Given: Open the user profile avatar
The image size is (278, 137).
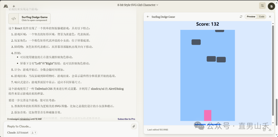Looking at the screenshot, I should click(x=271, y=6).
